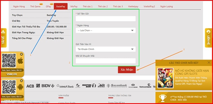Click the Trực Tuyến mode value
213x104 pixels.
53,21
